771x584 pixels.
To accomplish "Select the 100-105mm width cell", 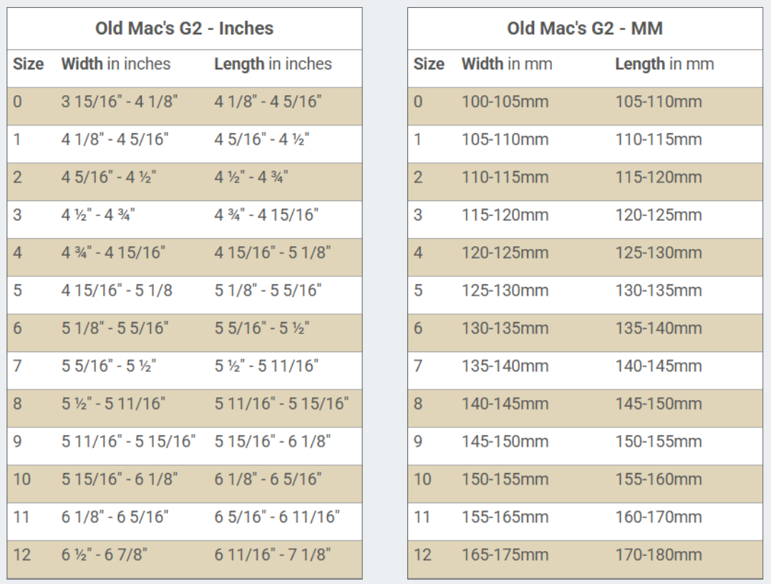I will pos(505,102).
